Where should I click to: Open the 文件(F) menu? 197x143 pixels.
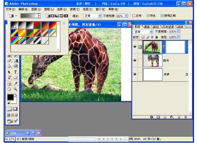[10, 9]
